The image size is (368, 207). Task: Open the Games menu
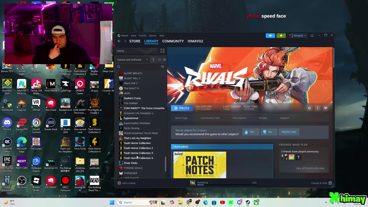click(153, 36)
